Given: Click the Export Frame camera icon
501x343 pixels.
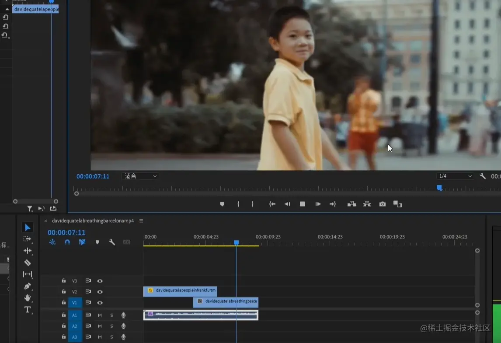Looking at the screenshot, I should tap(383, 204).
